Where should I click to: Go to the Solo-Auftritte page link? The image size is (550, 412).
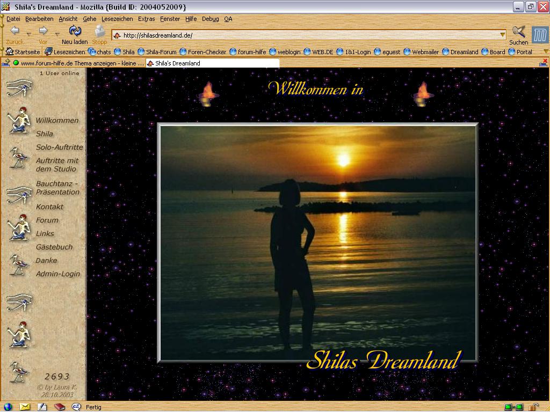point(59,147)
